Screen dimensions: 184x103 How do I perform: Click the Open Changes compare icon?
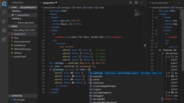click(x=131, y=3)
